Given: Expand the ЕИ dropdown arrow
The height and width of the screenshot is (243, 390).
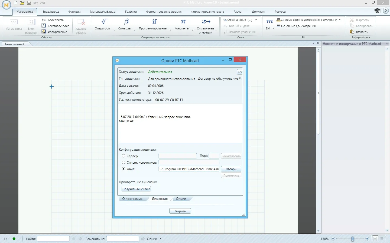Looking at the screenshot, I should click(x=273, y=28).
